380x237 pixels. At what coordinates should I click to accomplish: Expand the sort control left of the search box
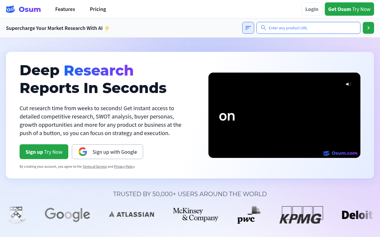(x=248, y=28)
